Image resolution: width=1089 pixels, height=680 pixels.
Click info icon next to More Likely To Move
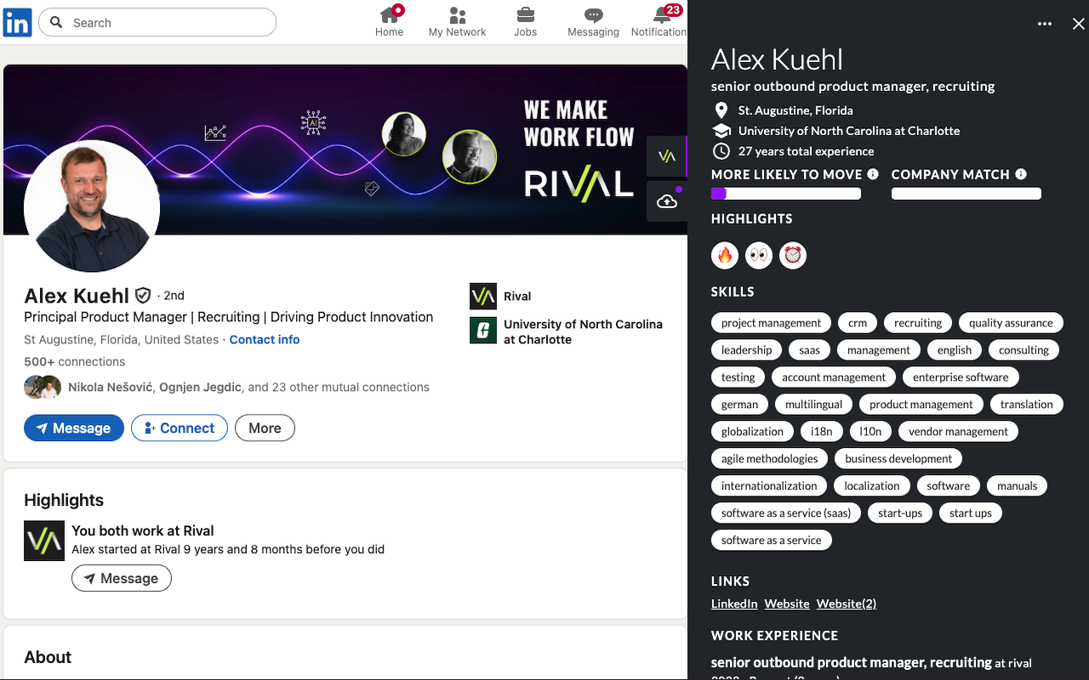click(x=873, y=174)
